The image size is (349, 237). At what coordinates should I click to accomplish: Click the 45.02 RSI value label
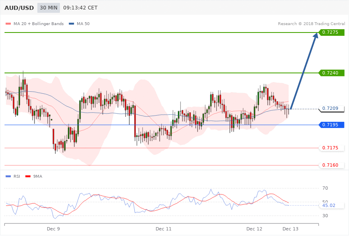pos(332,205)
